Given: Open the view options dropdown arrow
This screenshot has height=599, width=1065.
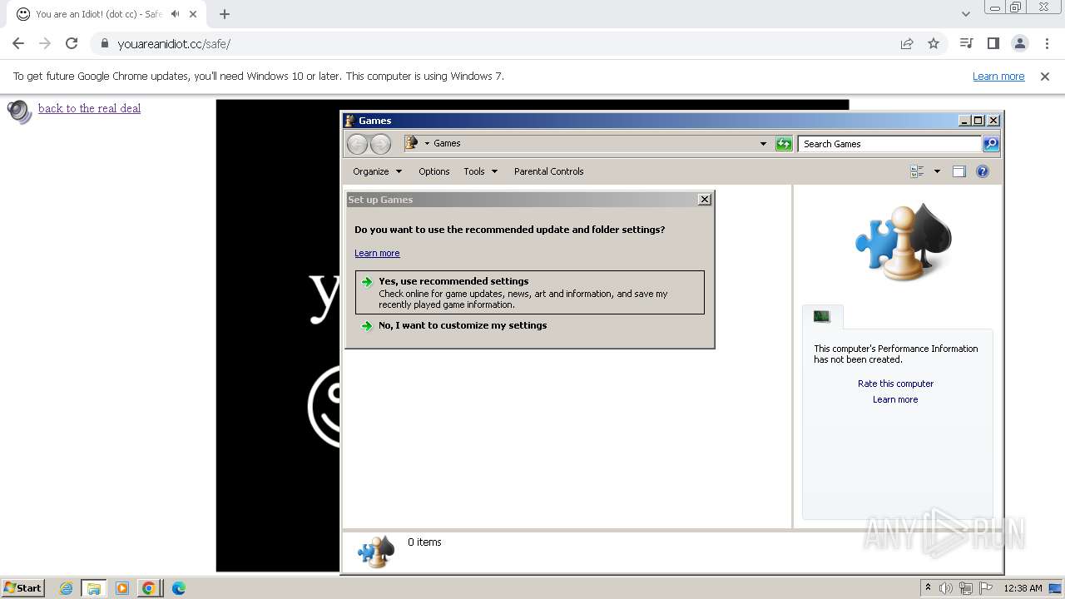Looking at the screenshot, I should point(937,171).
